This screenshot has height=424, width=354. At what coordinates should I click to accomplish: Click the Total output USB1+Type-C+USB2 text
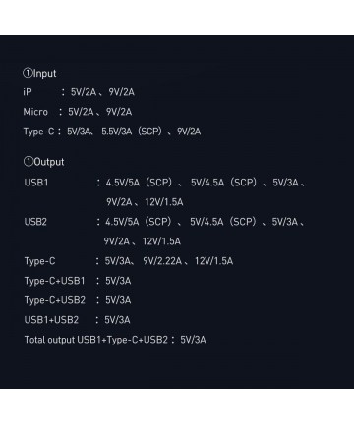click(x=96, y=340)
